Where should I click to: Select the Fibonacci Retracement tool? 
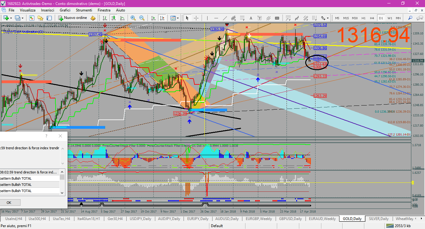click(242, 18)
